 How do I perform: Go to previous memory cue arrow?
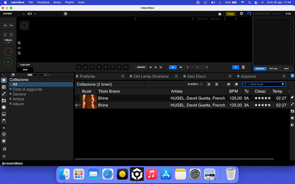150,67
